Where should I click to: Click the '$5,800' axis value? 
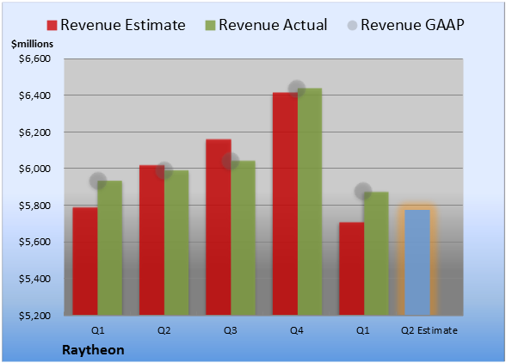pyautogui.click(x=34, y=206)
